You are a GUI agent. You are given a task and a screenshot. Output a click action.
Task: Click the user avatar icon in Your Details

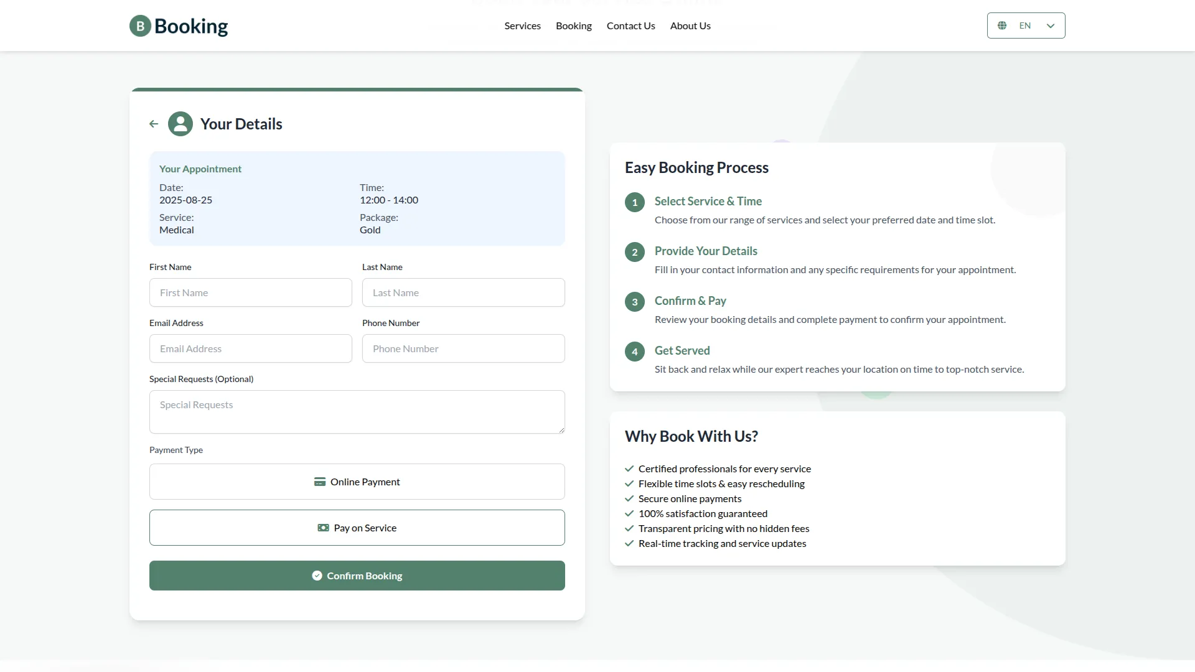point(180,124)
